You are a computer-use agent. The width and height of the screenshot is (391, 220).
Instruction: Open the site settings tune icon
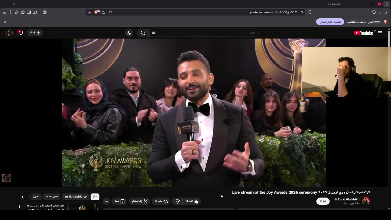coord(302,12)
